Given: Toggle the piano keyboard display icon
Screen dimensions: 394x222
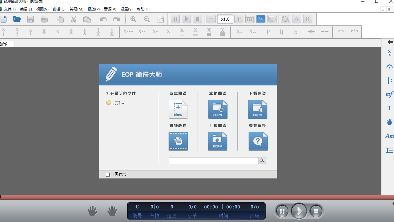Looking at the screenshot, I should 250,19.
